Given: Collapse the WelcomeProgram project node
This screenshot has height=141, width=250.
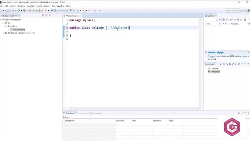Looking at the screenshot, I should [1, 20].
